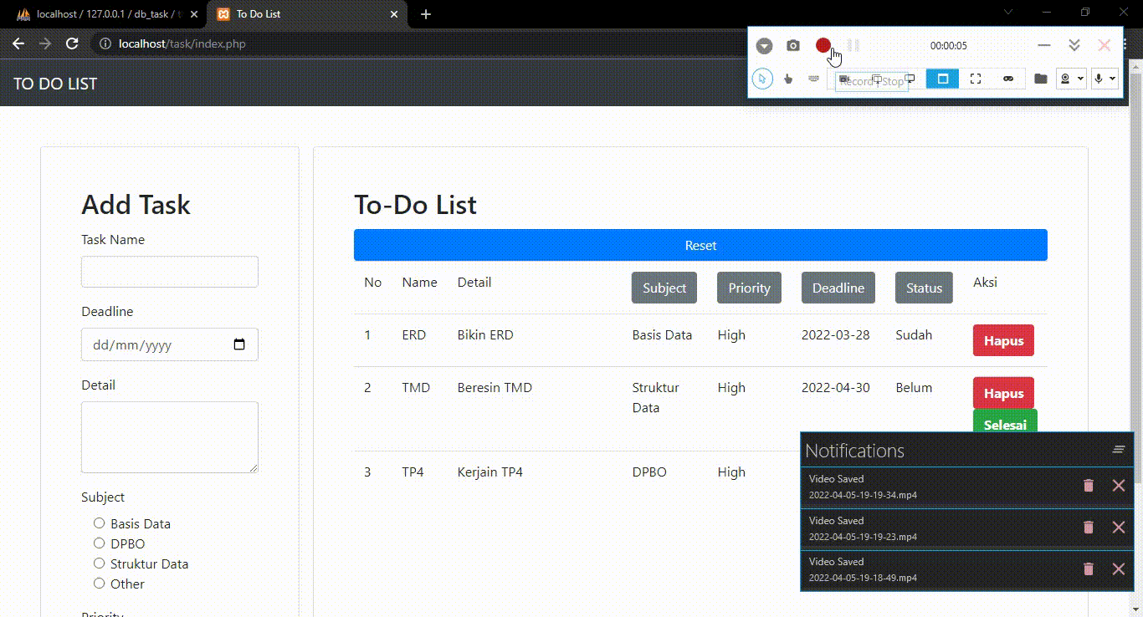Choose DPBO as the task subject
Viewport: 1143px width, 617px height.
coord(99,543)
